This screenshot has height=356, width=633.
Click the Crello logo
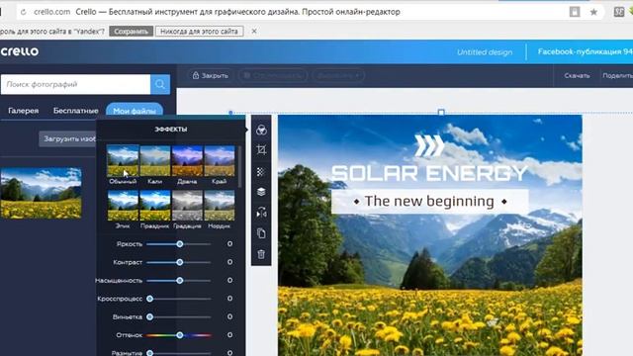[x=20, y=51]
